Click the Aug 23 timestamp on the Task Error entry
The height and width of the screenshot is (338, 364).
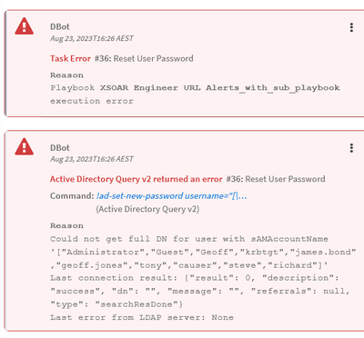[92, 38]
